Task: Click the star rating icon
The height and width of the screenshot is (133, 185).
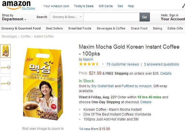Action: click(x=89, y=64)
